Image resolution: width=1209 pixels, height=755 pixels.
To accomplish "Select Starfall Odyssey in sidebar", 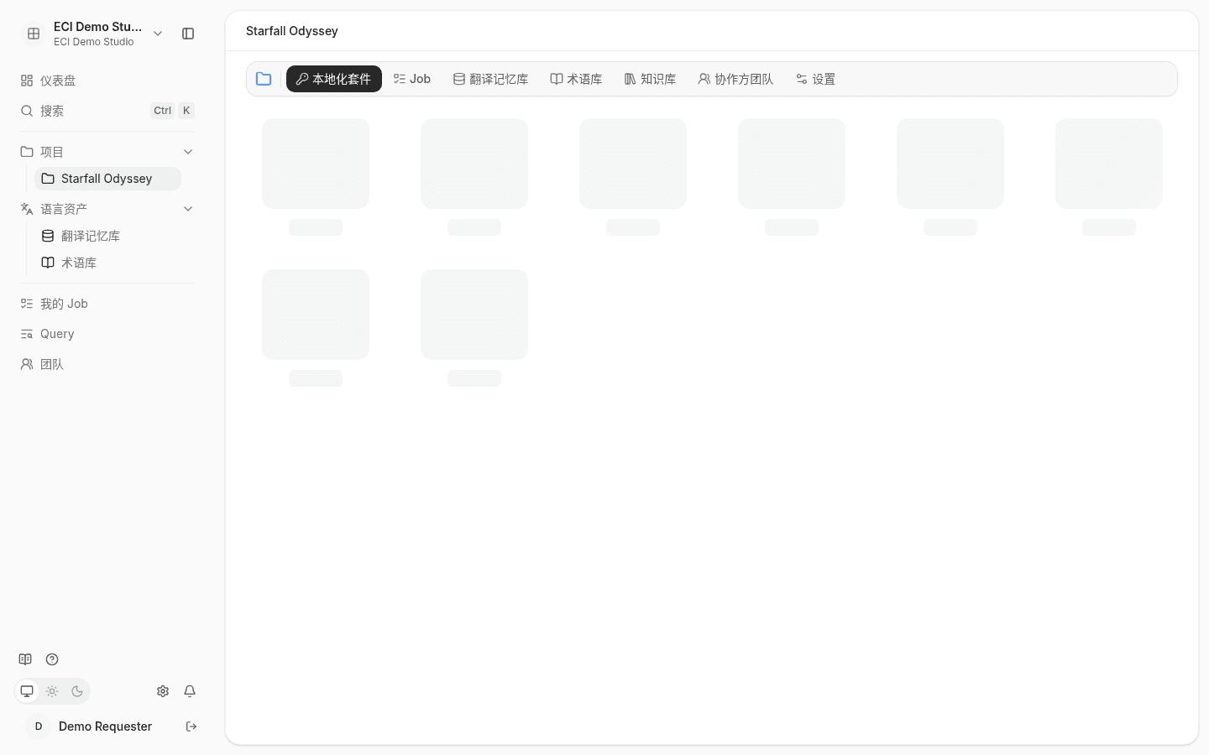I will point(107,179).
